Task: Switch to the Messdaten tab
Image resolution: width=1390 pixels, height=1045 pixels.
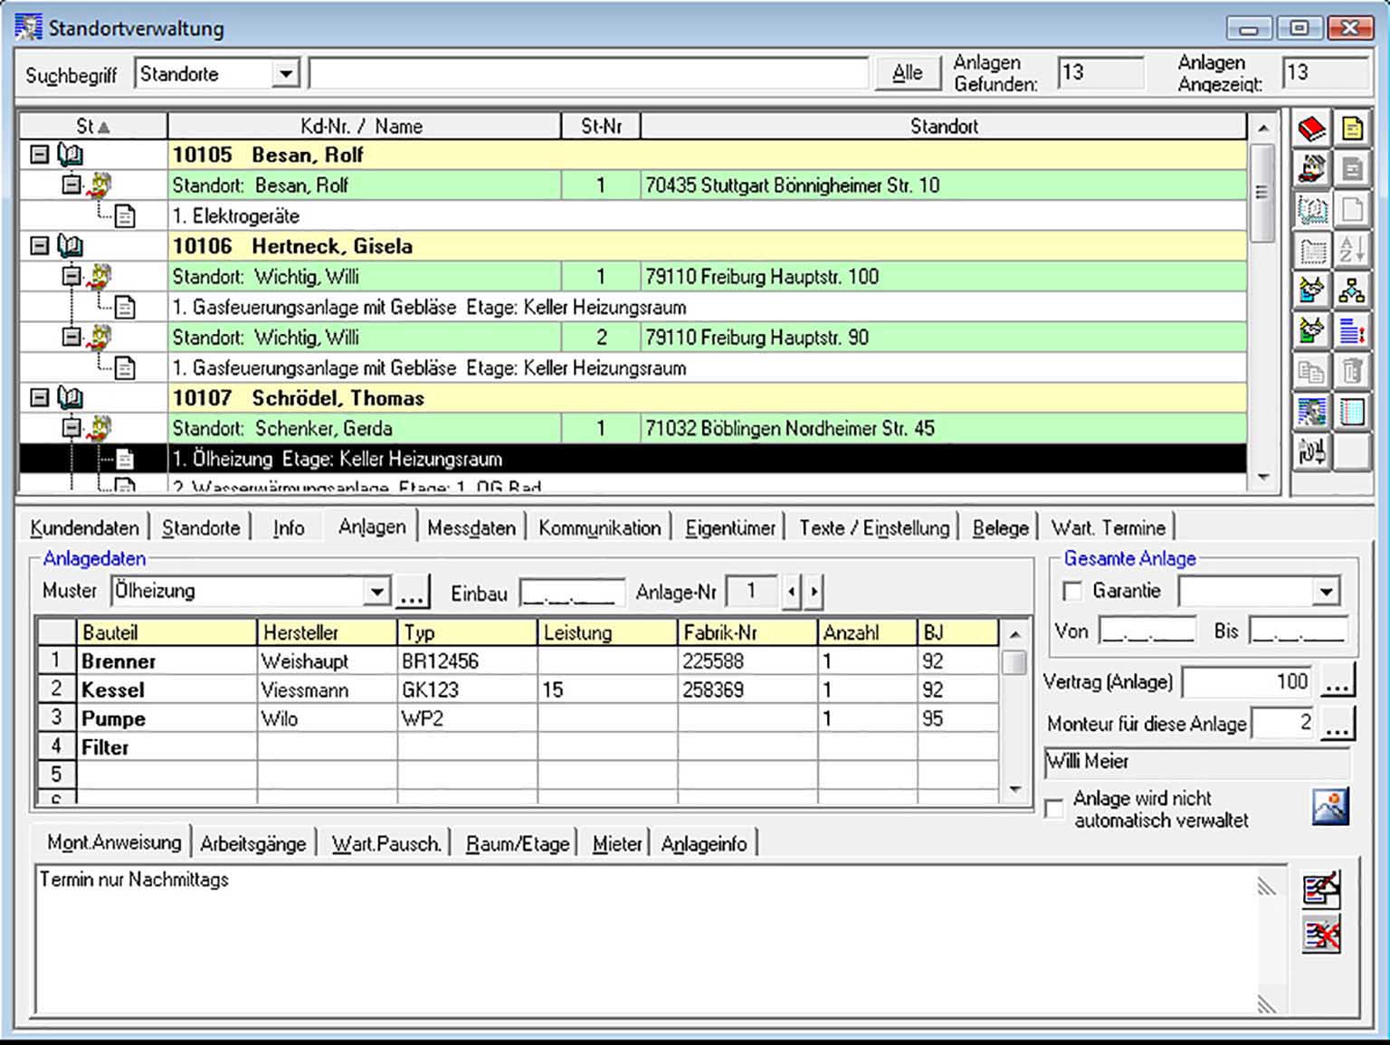Action: click(x=471, y=527)
